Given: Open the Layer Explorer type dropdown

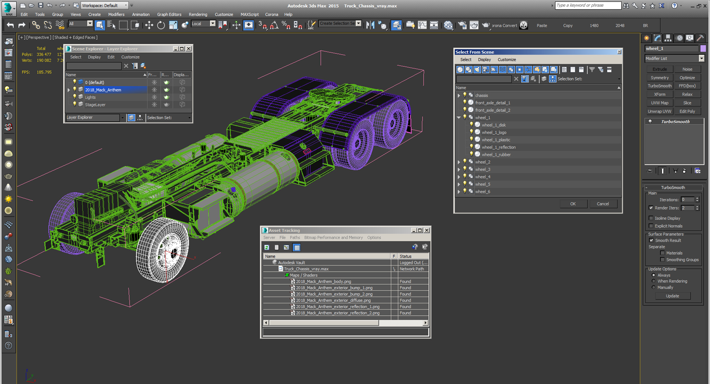Looking at the screenshot, I should point(122,118).
